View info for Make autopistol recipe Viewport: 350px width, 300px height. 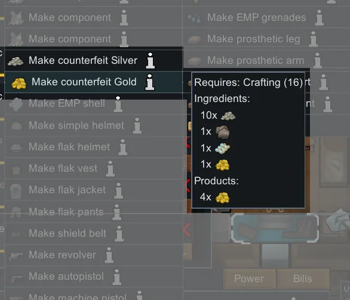116,277
